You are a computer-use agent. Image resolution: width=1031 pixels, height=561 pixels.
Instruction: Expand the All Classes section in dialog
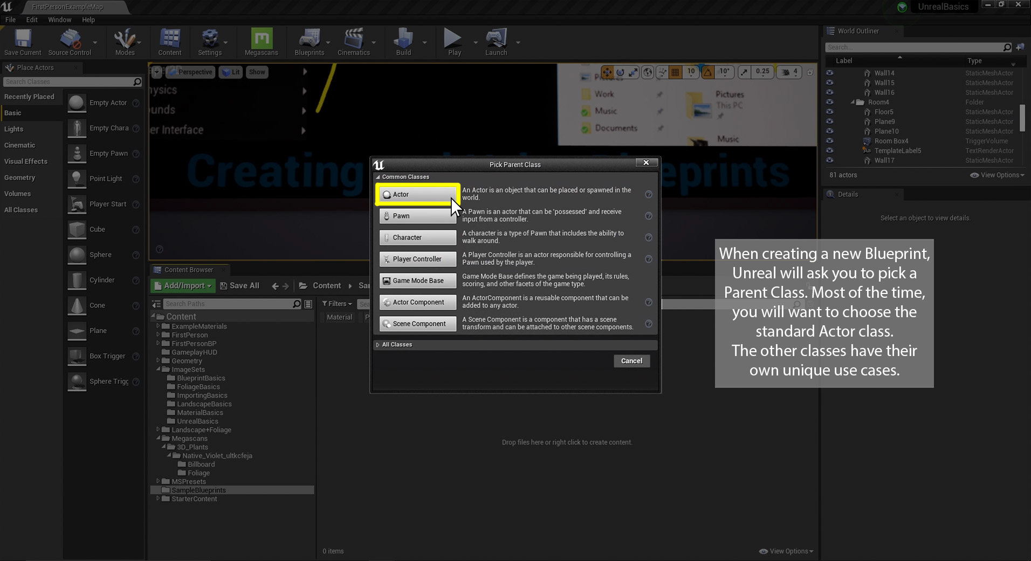(378, 345)
